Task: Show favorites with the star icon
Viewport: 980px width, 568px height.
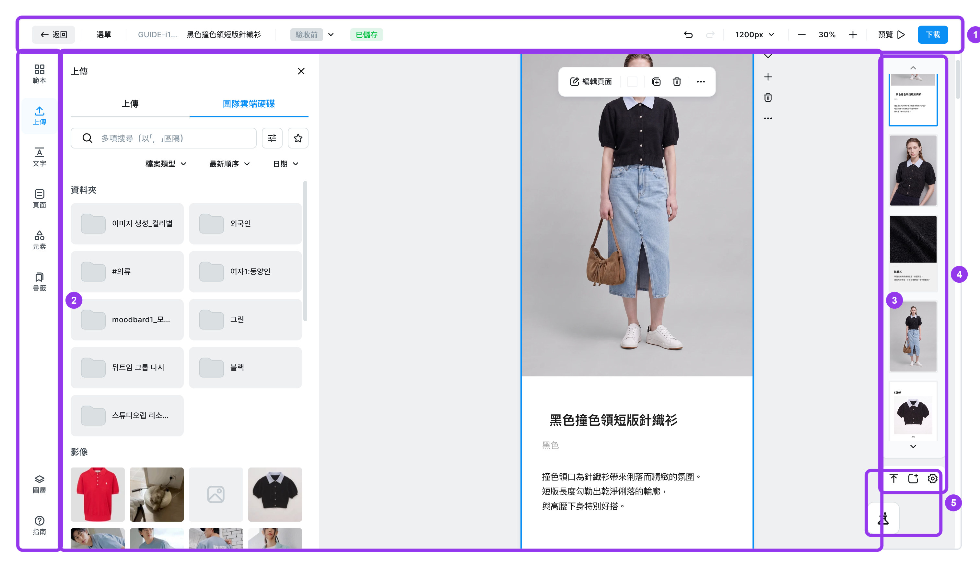Action: coord(298,138)
